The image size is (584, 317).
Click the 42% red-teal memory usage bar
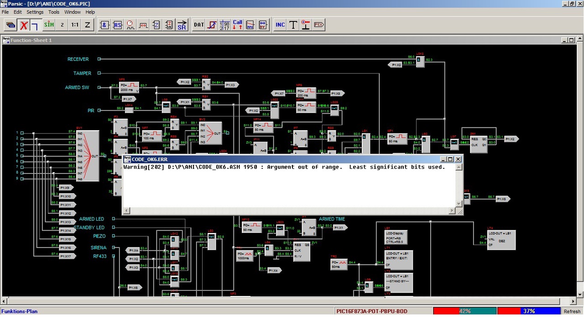(x=464, y=311)
